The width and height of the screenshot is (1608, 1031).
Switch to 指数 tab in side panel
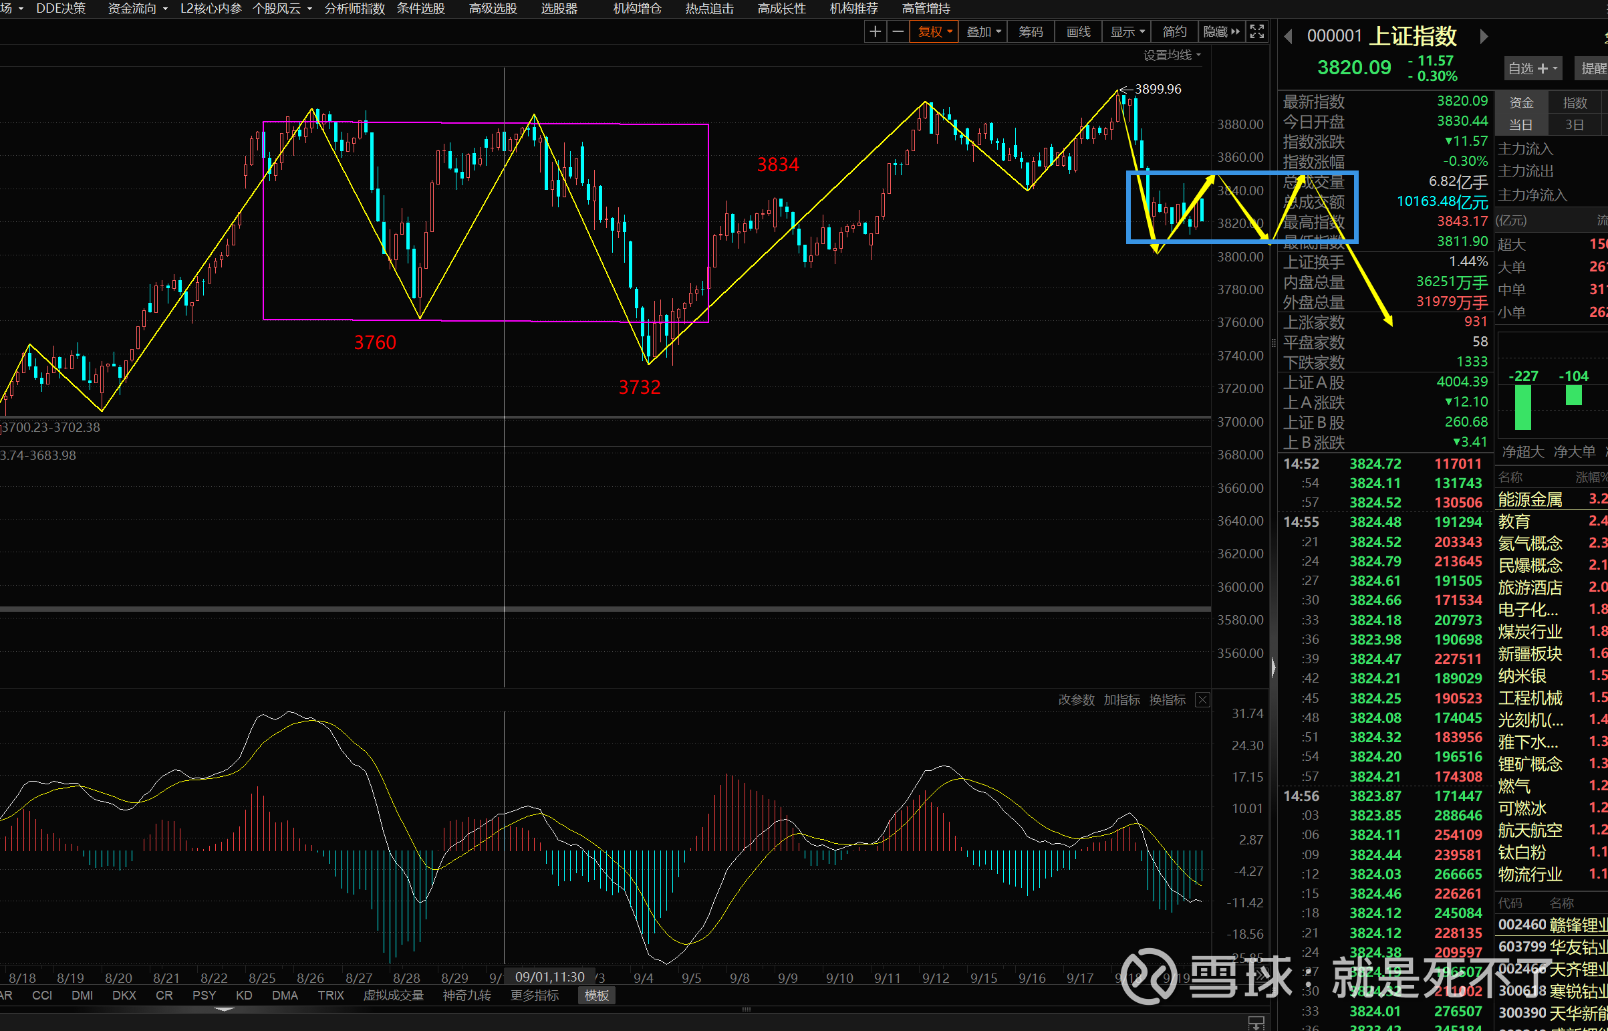click(x=1575, y=102)
